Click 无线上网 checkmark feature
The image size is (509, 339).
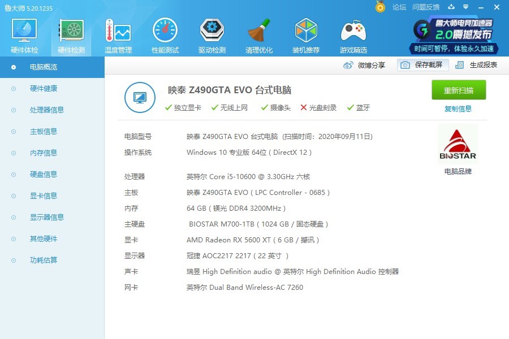(x=230, y=108)
